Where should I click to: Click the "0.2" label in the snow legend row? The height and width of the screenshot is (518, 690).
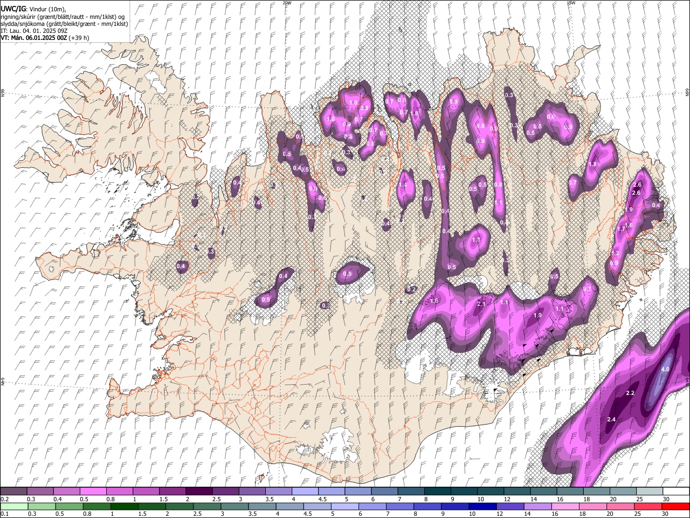tap(5, 499)
